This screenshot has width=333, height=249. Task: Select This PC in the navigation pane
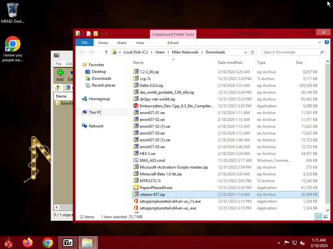pyautogui.click(x=95, y=113)
